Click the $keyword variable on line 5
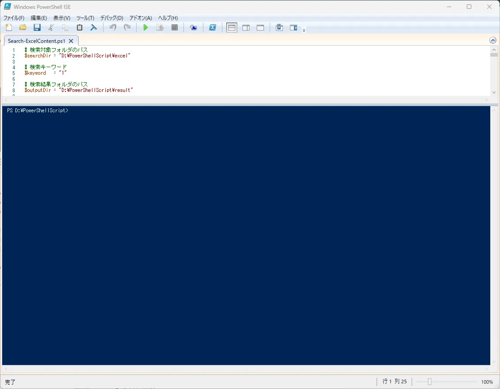 click(x=35, y=72)
